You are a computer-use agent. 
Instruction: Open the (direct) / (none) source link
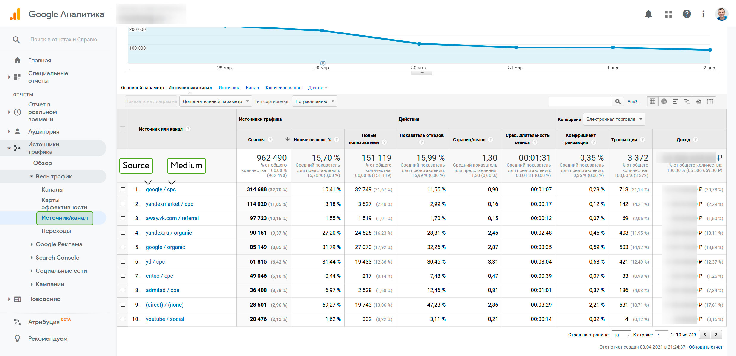click(165, 305)
